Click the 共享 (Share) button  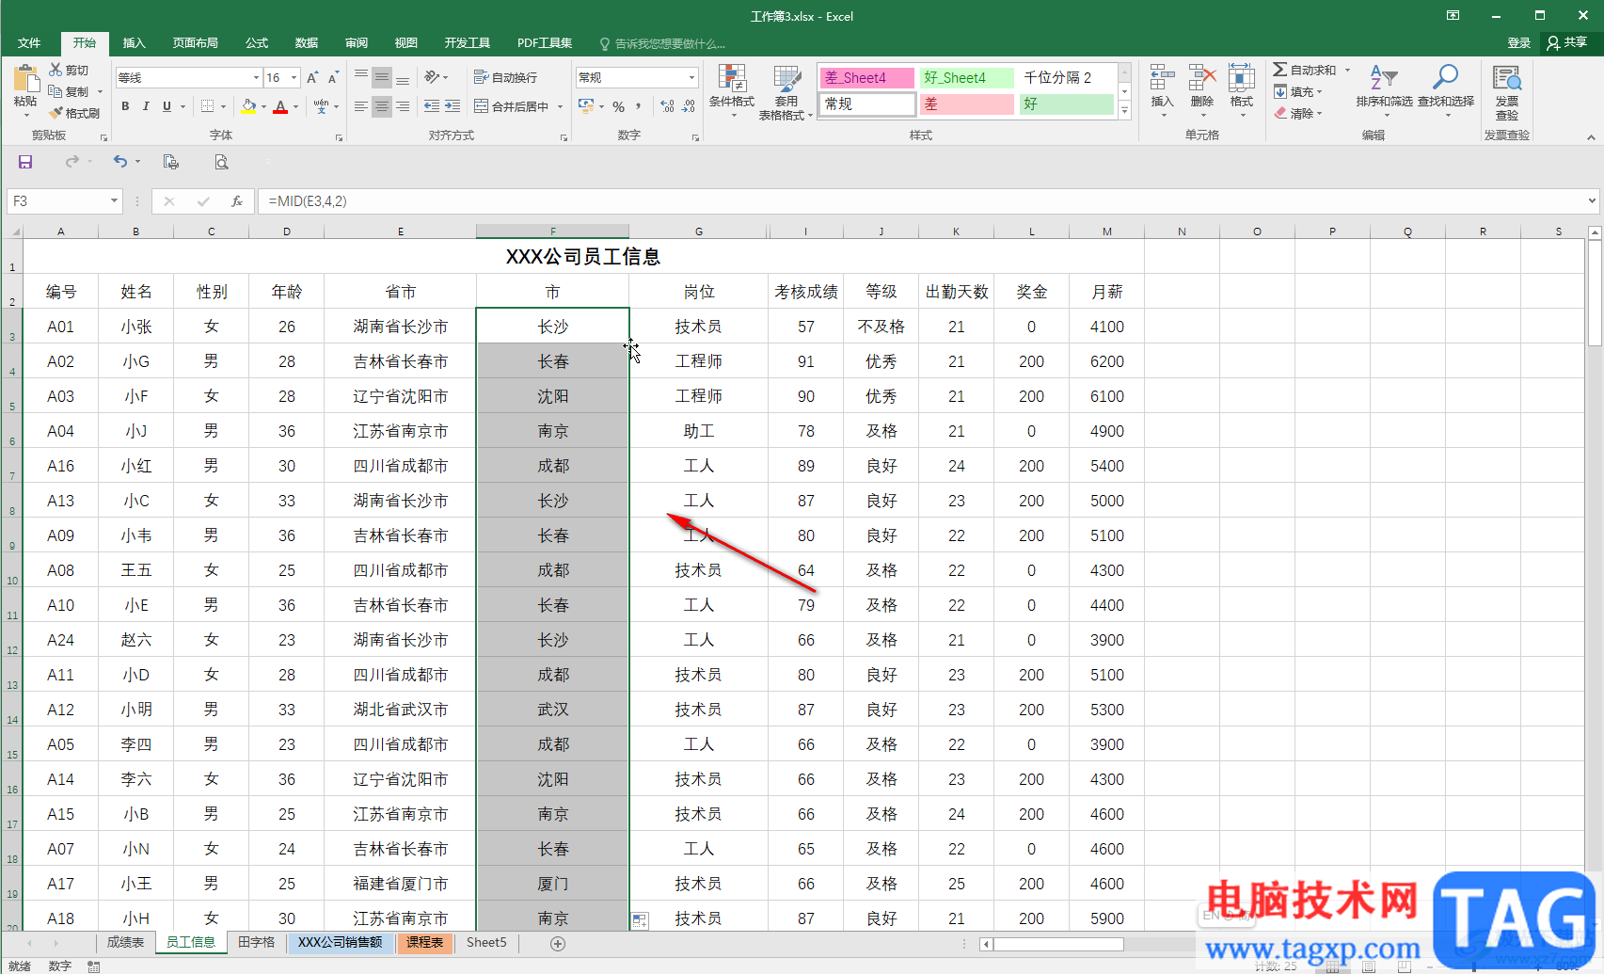[x=1567, y=43]
